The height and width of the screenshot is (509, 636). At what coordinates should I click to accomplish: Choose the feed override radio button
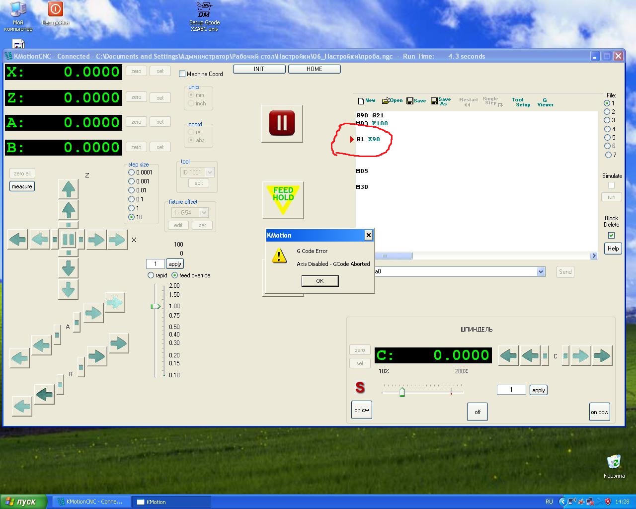click(174, 275)
